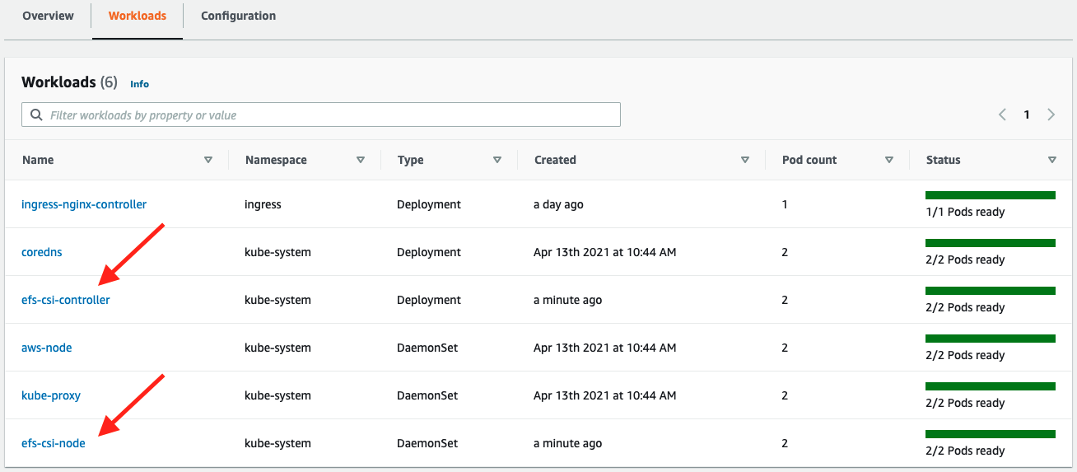The width and height of the screenshot is (1077, 472).
Task: Sort by Pod count column arrow
Action: (x=889, y=160)
